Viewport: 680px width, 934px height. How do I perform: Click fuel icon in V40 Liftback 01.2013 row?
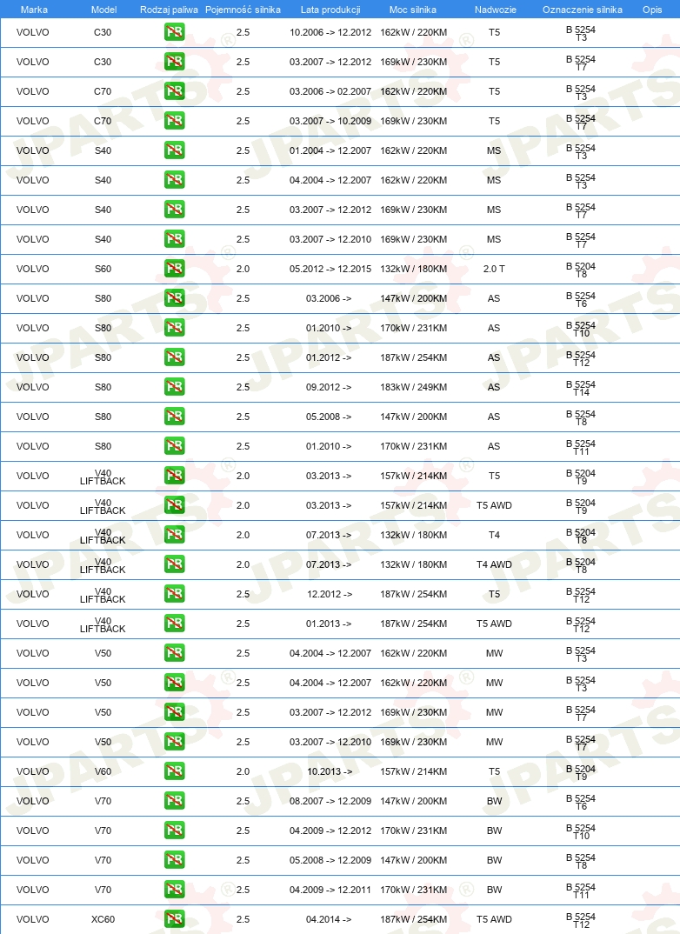coord(175,624)
